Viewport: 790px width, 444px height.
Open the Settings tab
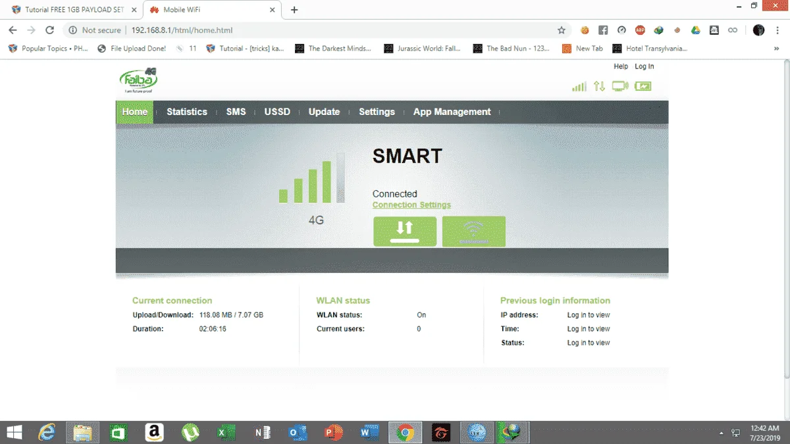pos(377,112)
